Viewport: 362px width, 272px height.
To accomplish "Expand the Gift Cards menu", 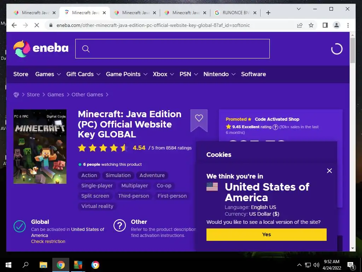I will click(x=83, y=74).
